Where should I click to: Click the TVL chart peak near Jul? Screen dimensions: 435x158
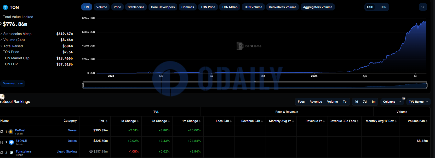(x=426, y=21)
